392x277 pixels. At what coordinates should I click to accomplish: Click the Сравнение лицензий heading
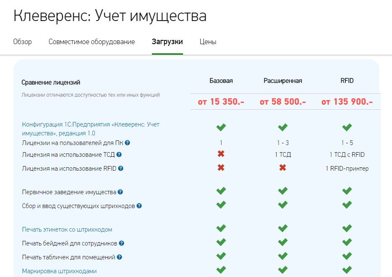pos(51,82)
